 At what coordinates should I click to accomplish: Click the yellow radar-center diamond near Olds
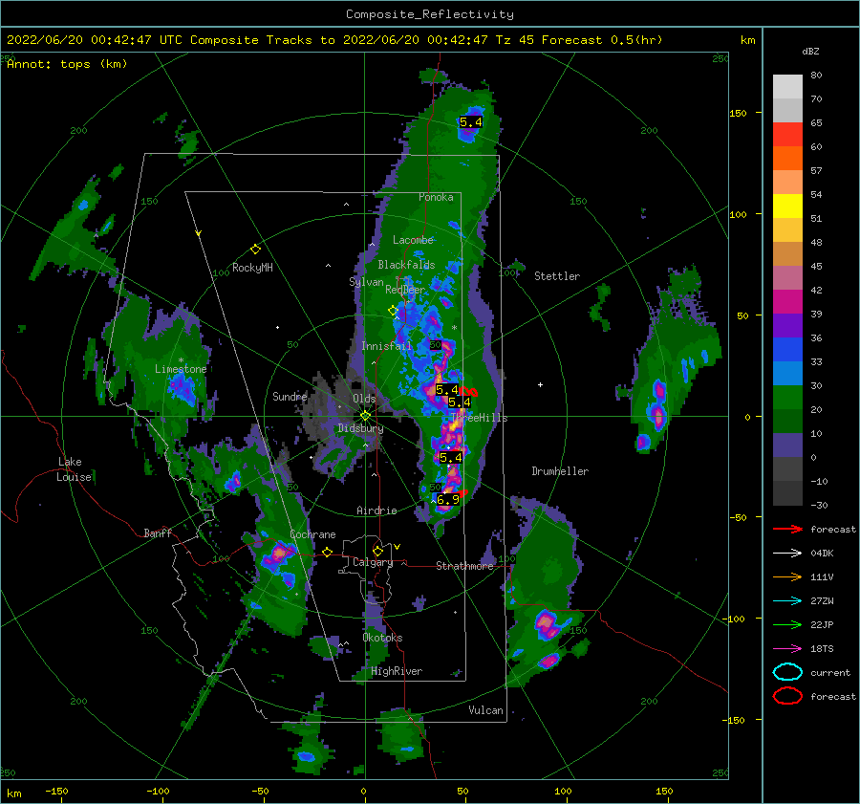[365, 416]
